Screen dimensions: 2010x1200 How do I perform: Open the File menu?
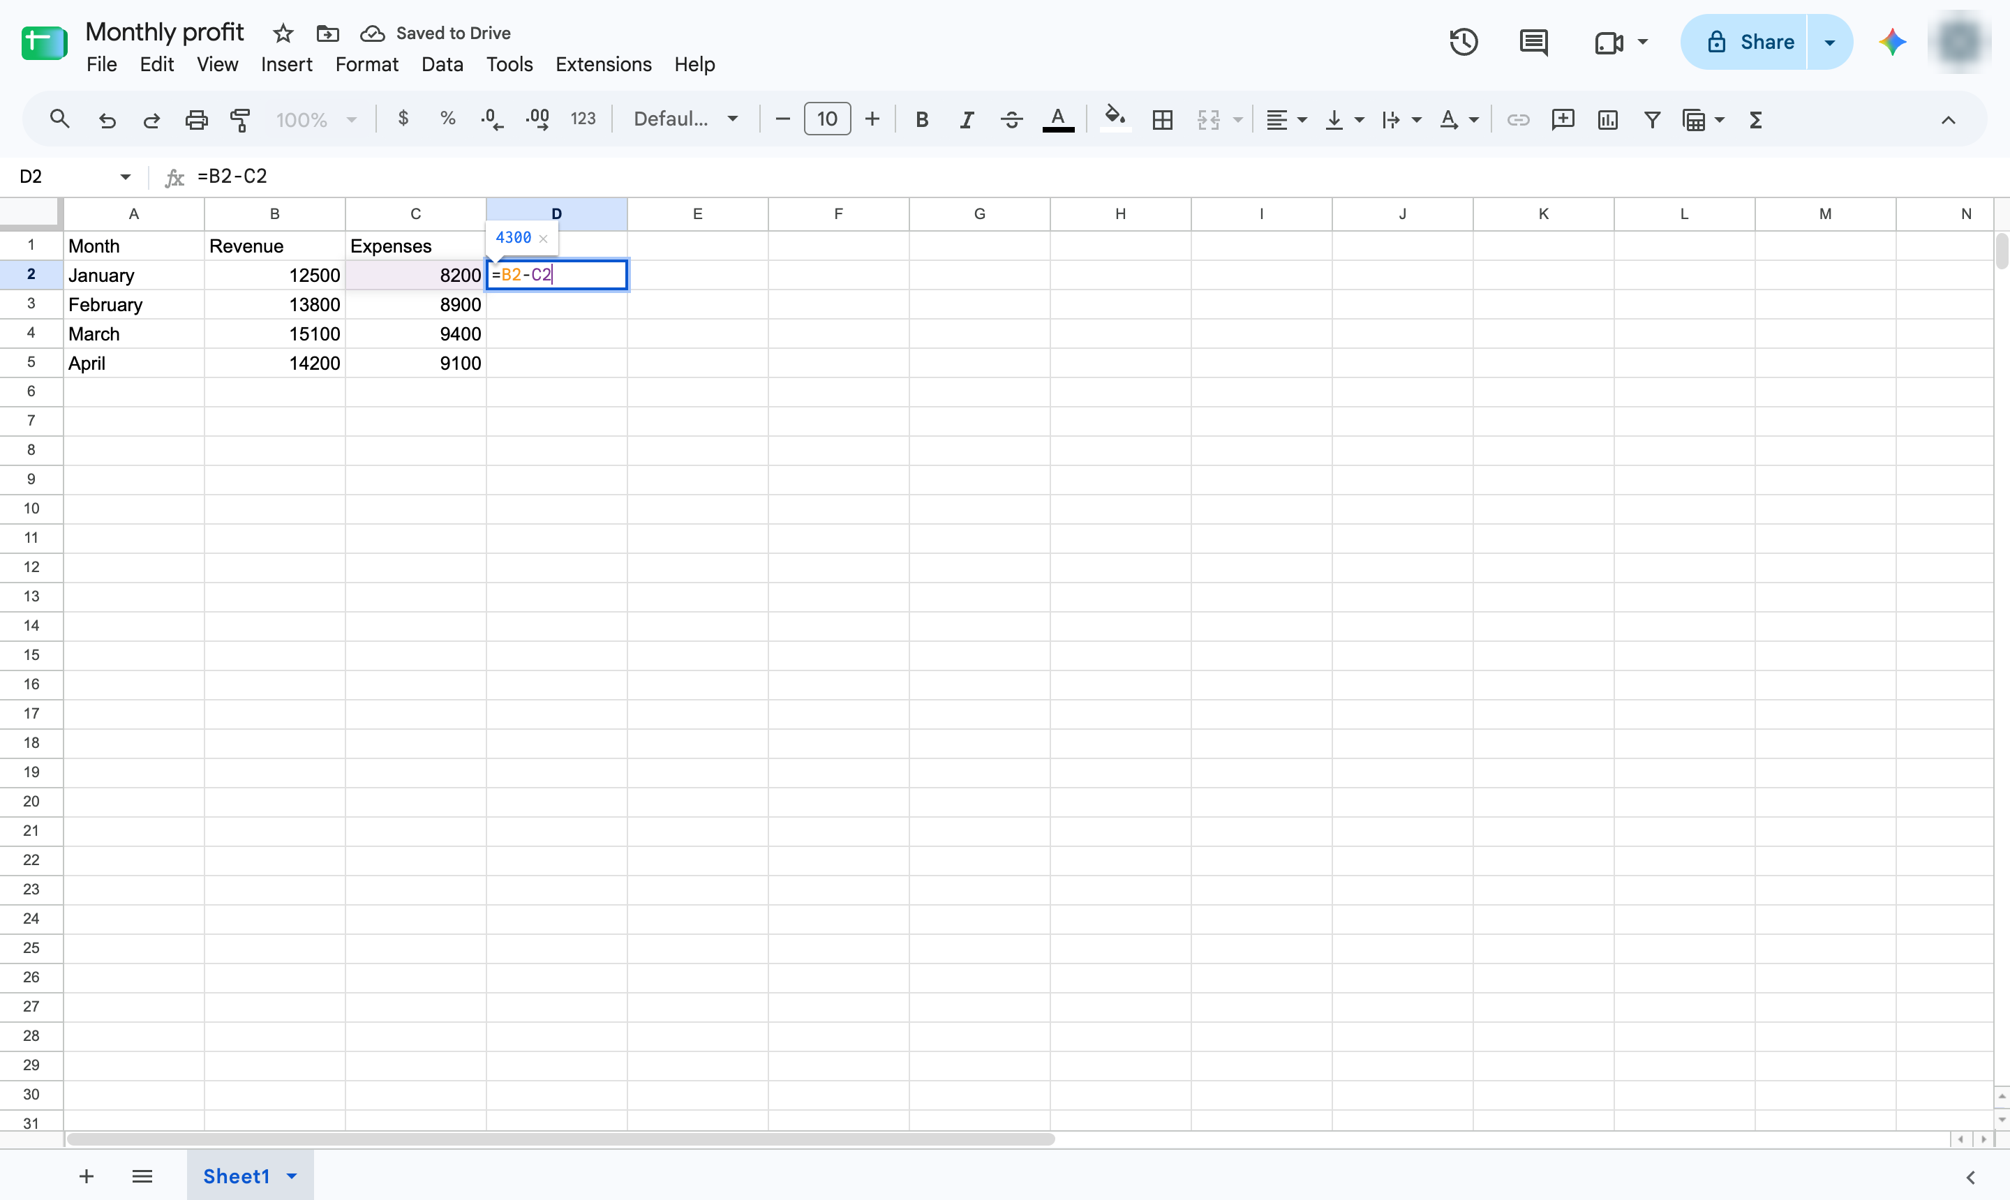[101, 64]
